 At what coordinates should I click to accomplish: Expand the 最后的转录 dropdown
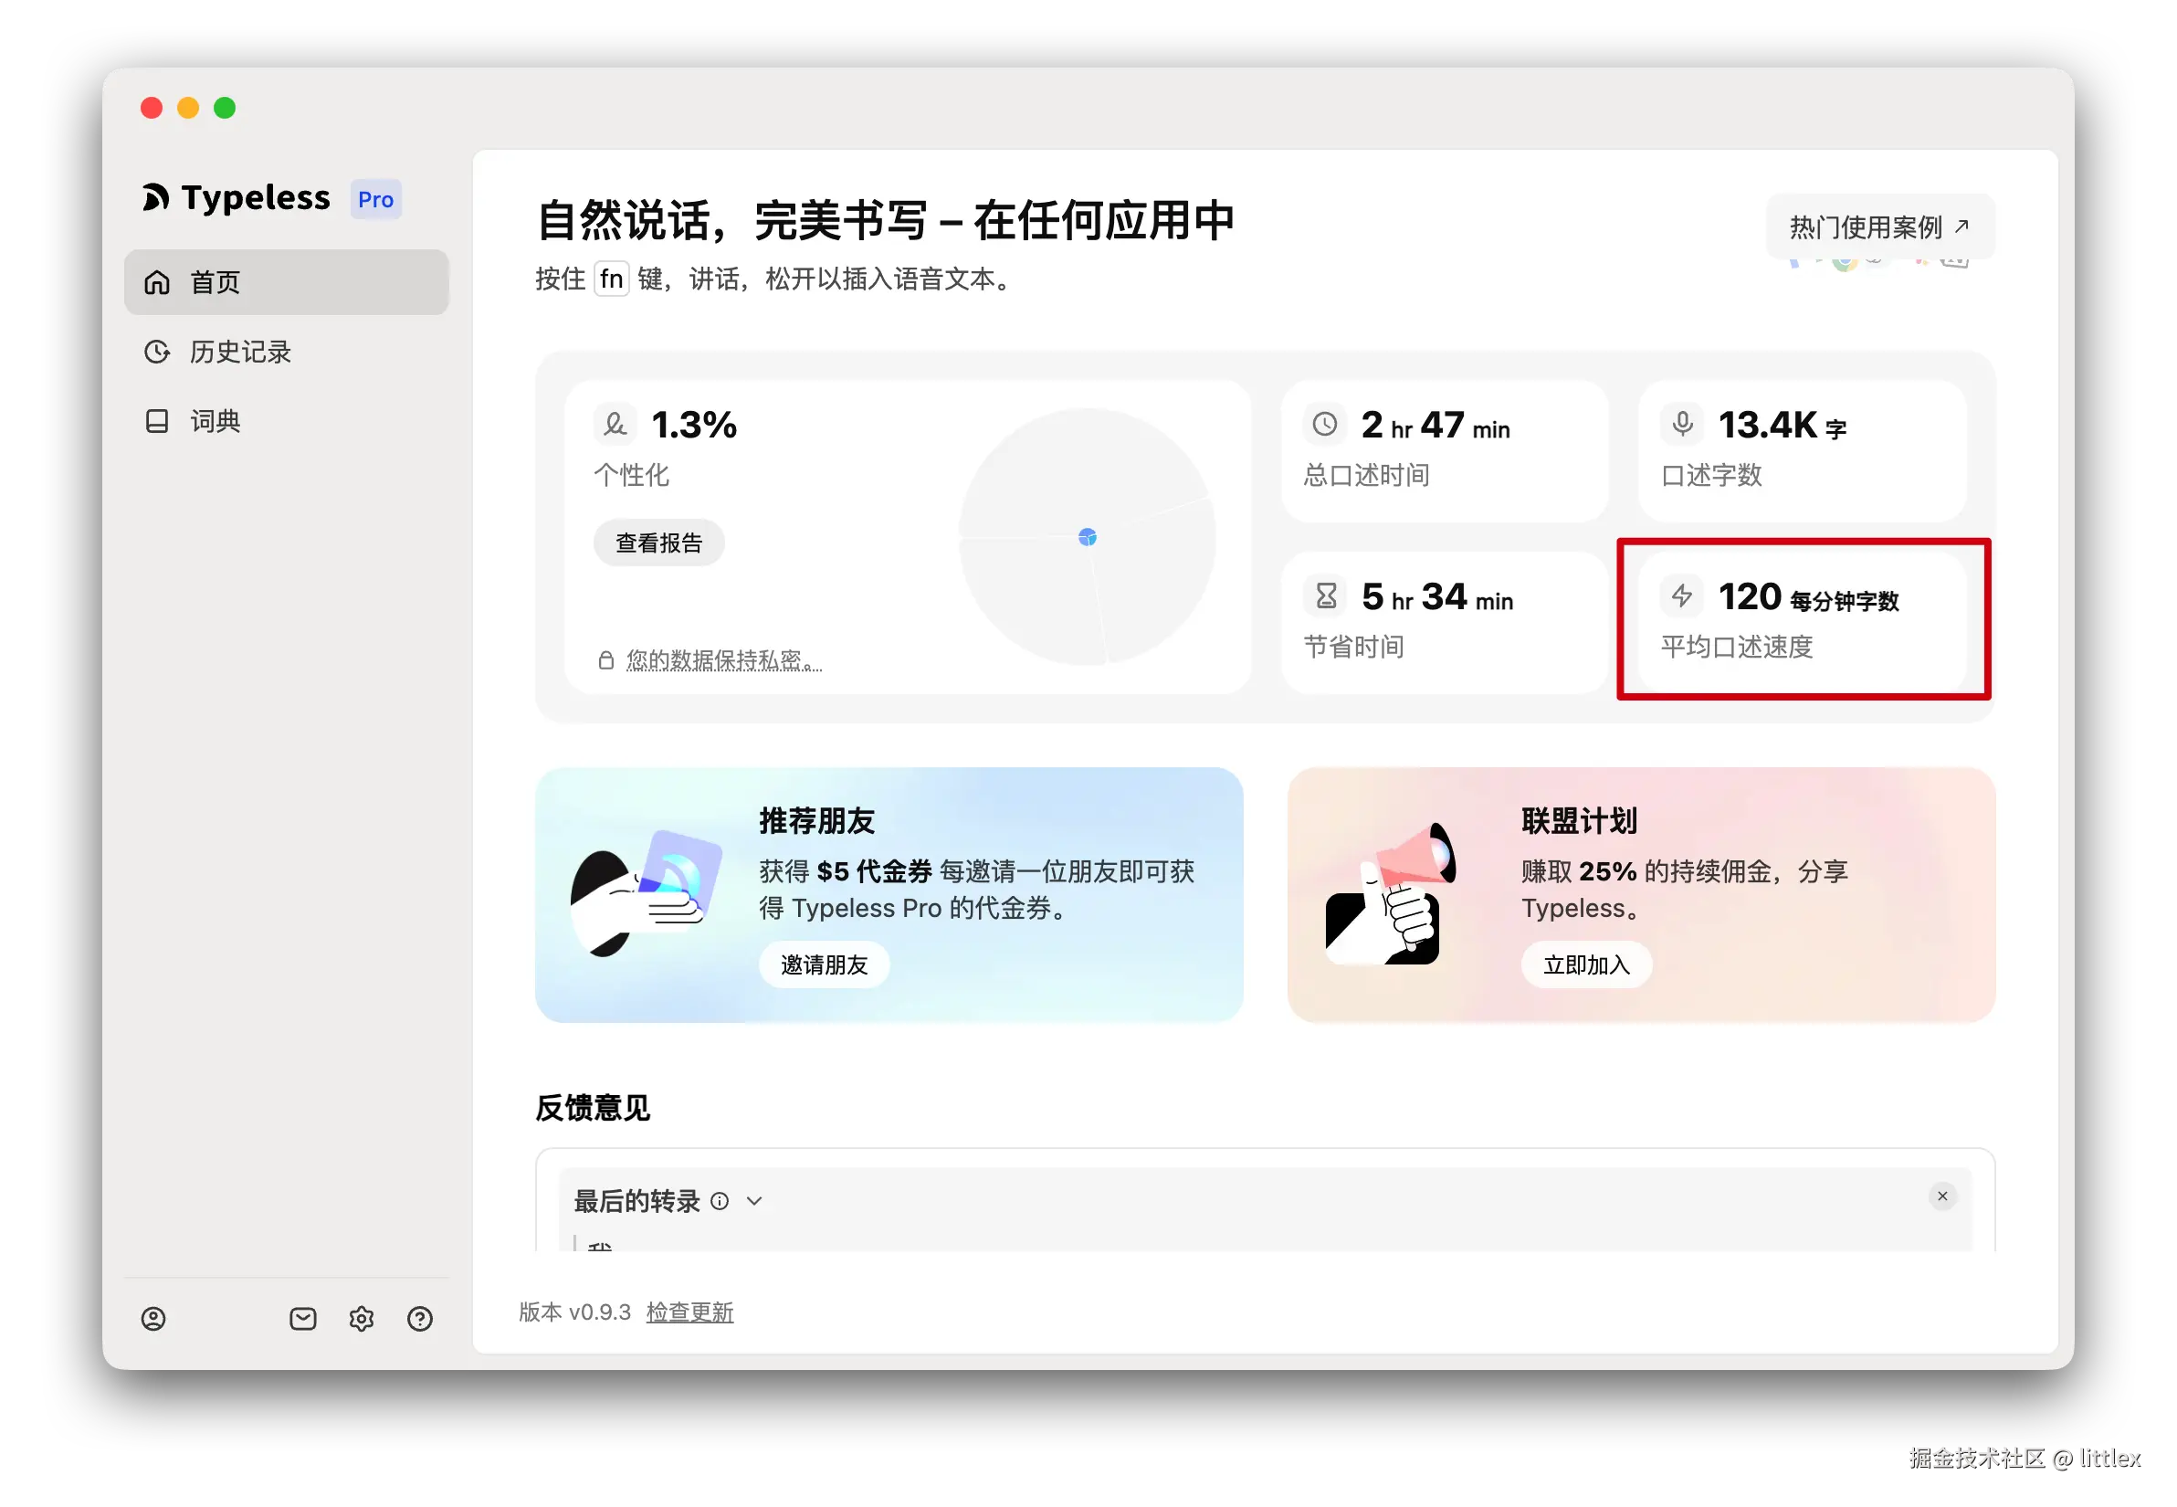tap(753, 1200)
